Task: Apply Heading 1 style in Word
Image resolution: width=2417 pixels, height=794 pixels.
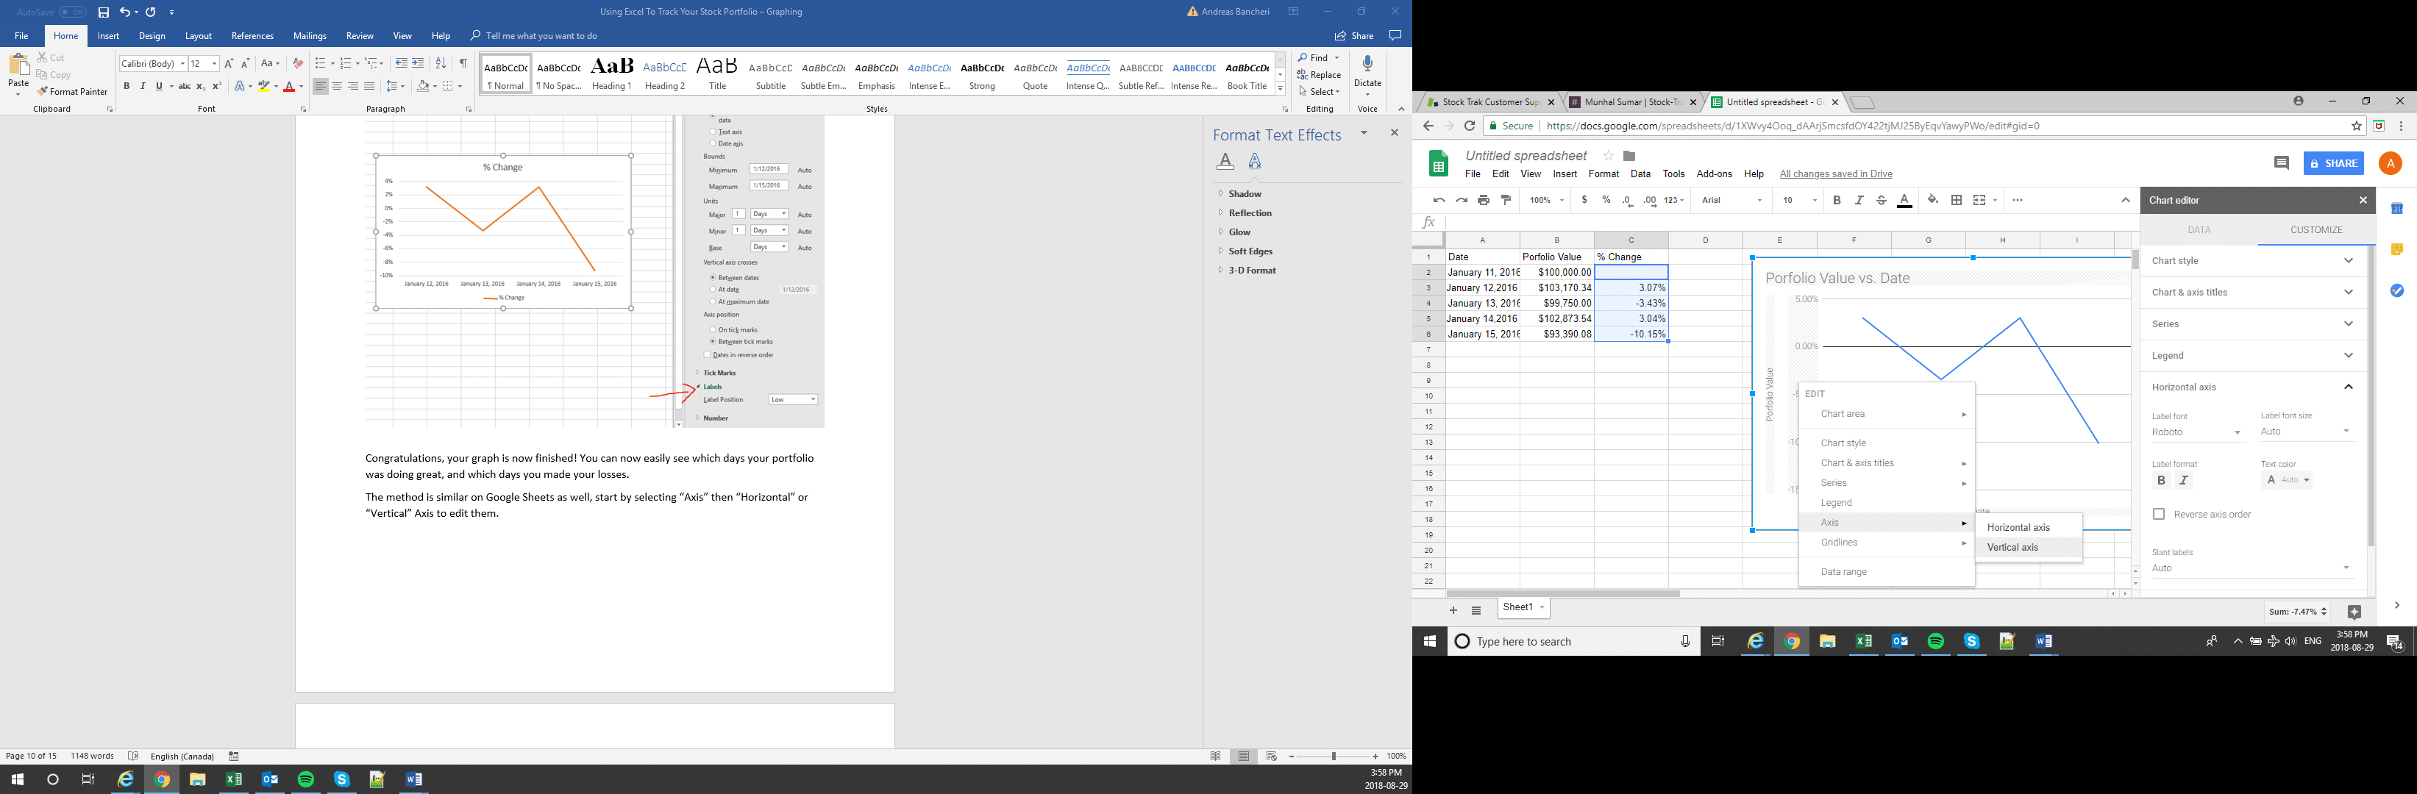Action: pos(612,73)
